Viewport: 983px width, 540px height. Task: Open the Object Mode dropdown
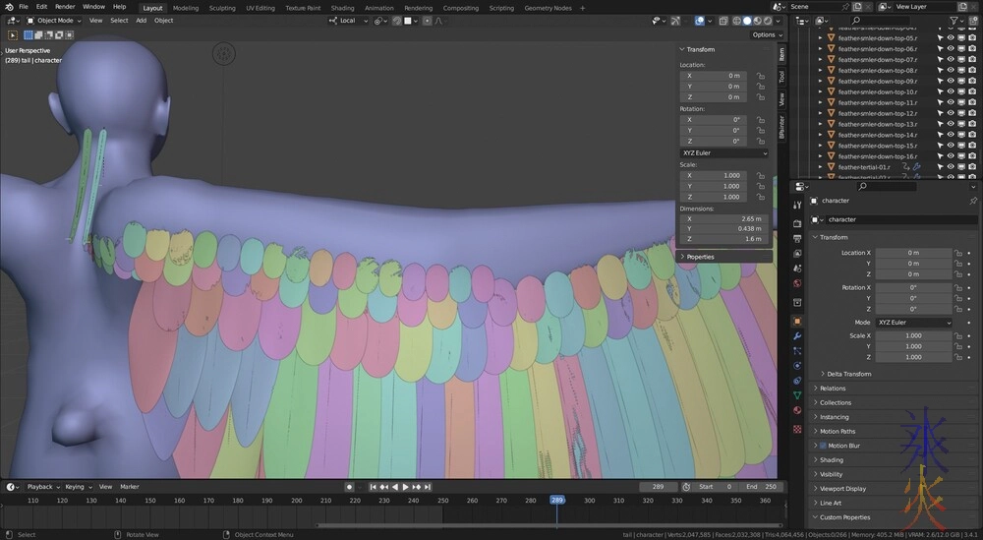pyautogui.click(x=55, y=20)
